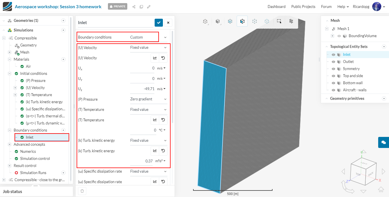The image size is (389, 197).
Task: Select Simulation Runs in the tree
Action: [x=33, y=173]
